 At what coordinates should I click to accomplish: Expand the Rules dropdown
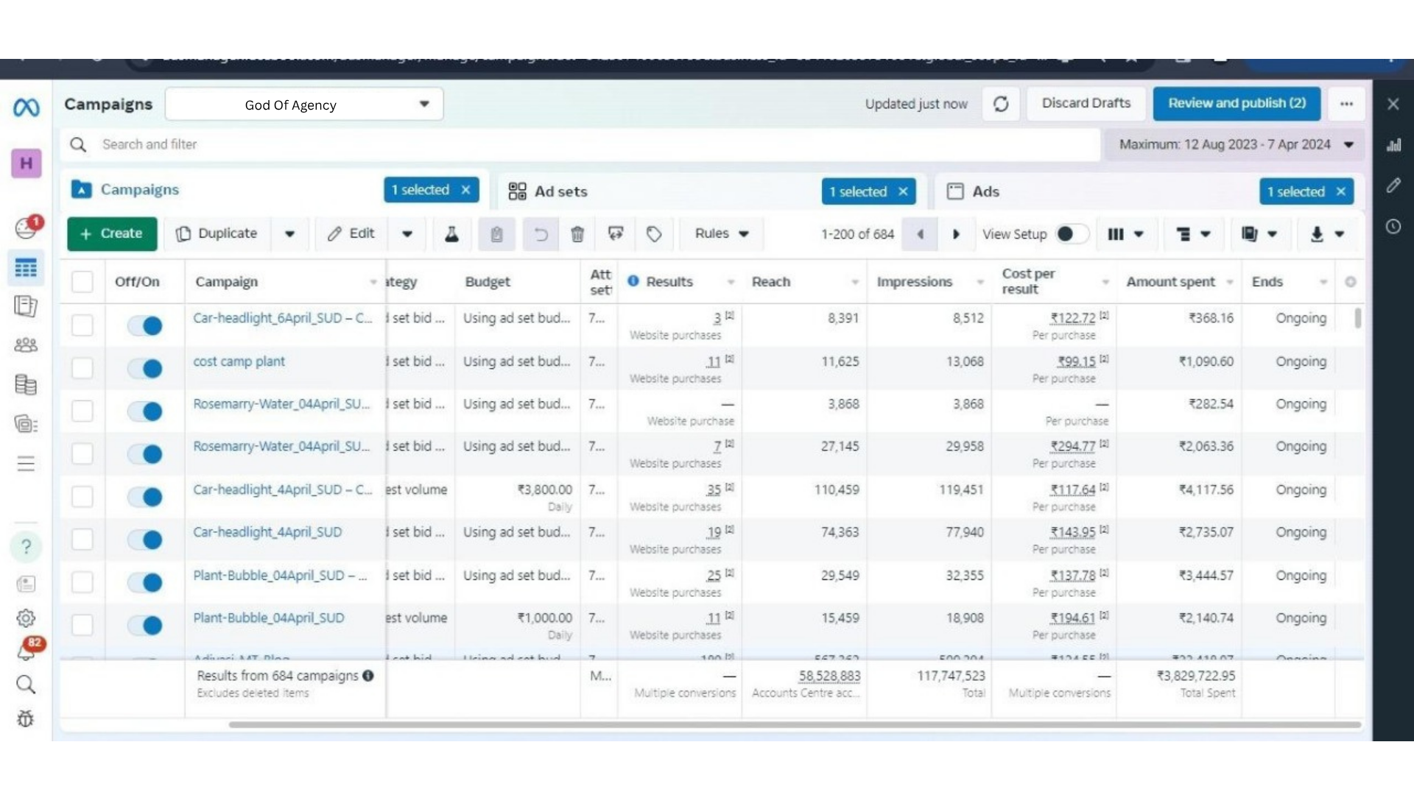click(721, 234)
